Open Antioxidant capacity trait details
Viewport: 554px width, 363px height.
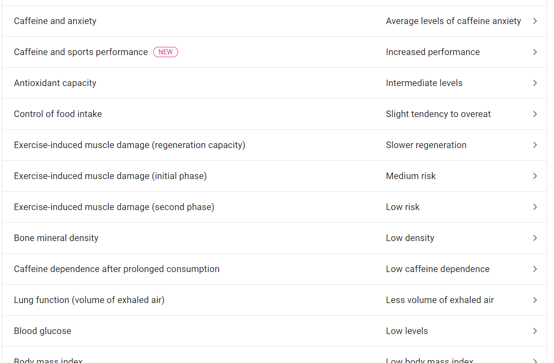pyautogui.click(x=55, y=83)
